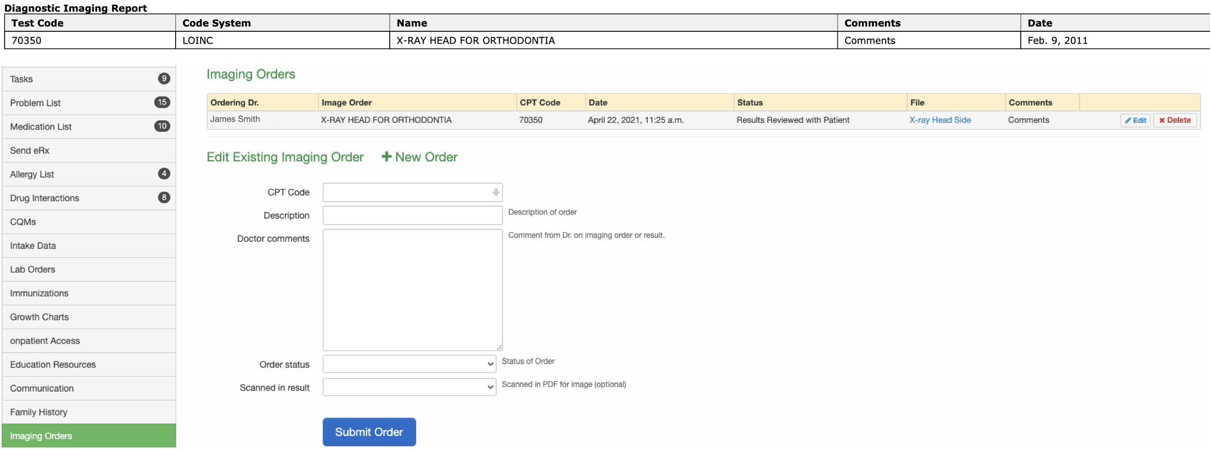Click the Imaging Orders heading
Screen dimensions: 1211x449
point(251,74)
